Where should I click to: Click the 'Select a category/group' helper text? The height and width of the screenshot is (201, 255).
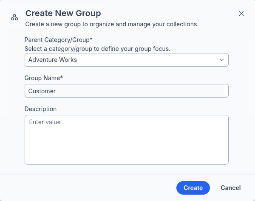pos(97,48)
